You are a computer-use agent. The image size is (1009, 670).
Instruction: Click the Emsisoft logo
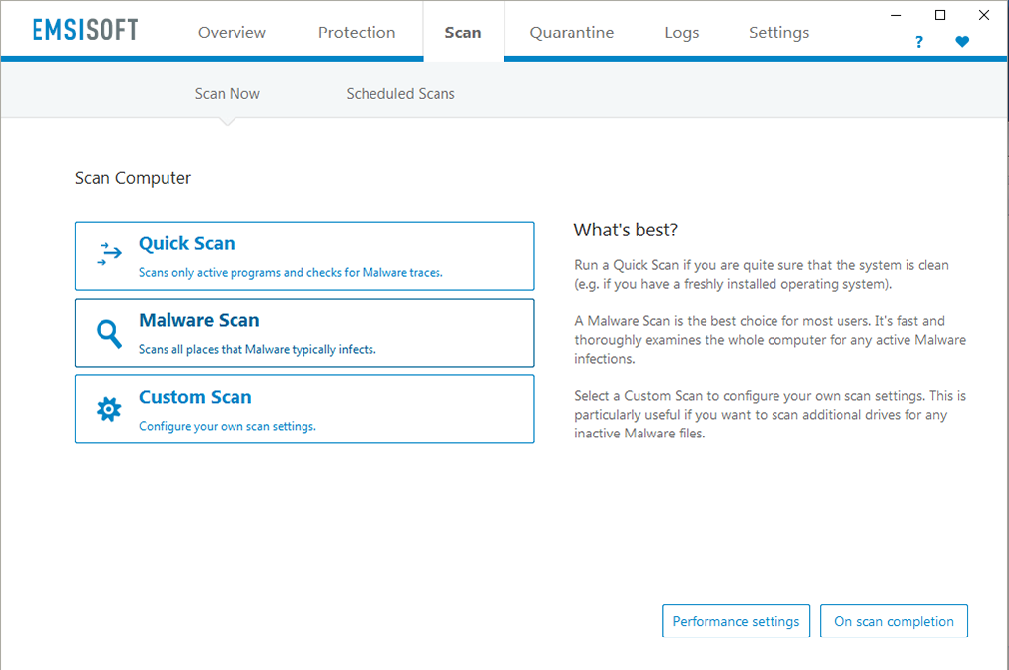pyautogui.click(x=85, y=31)
